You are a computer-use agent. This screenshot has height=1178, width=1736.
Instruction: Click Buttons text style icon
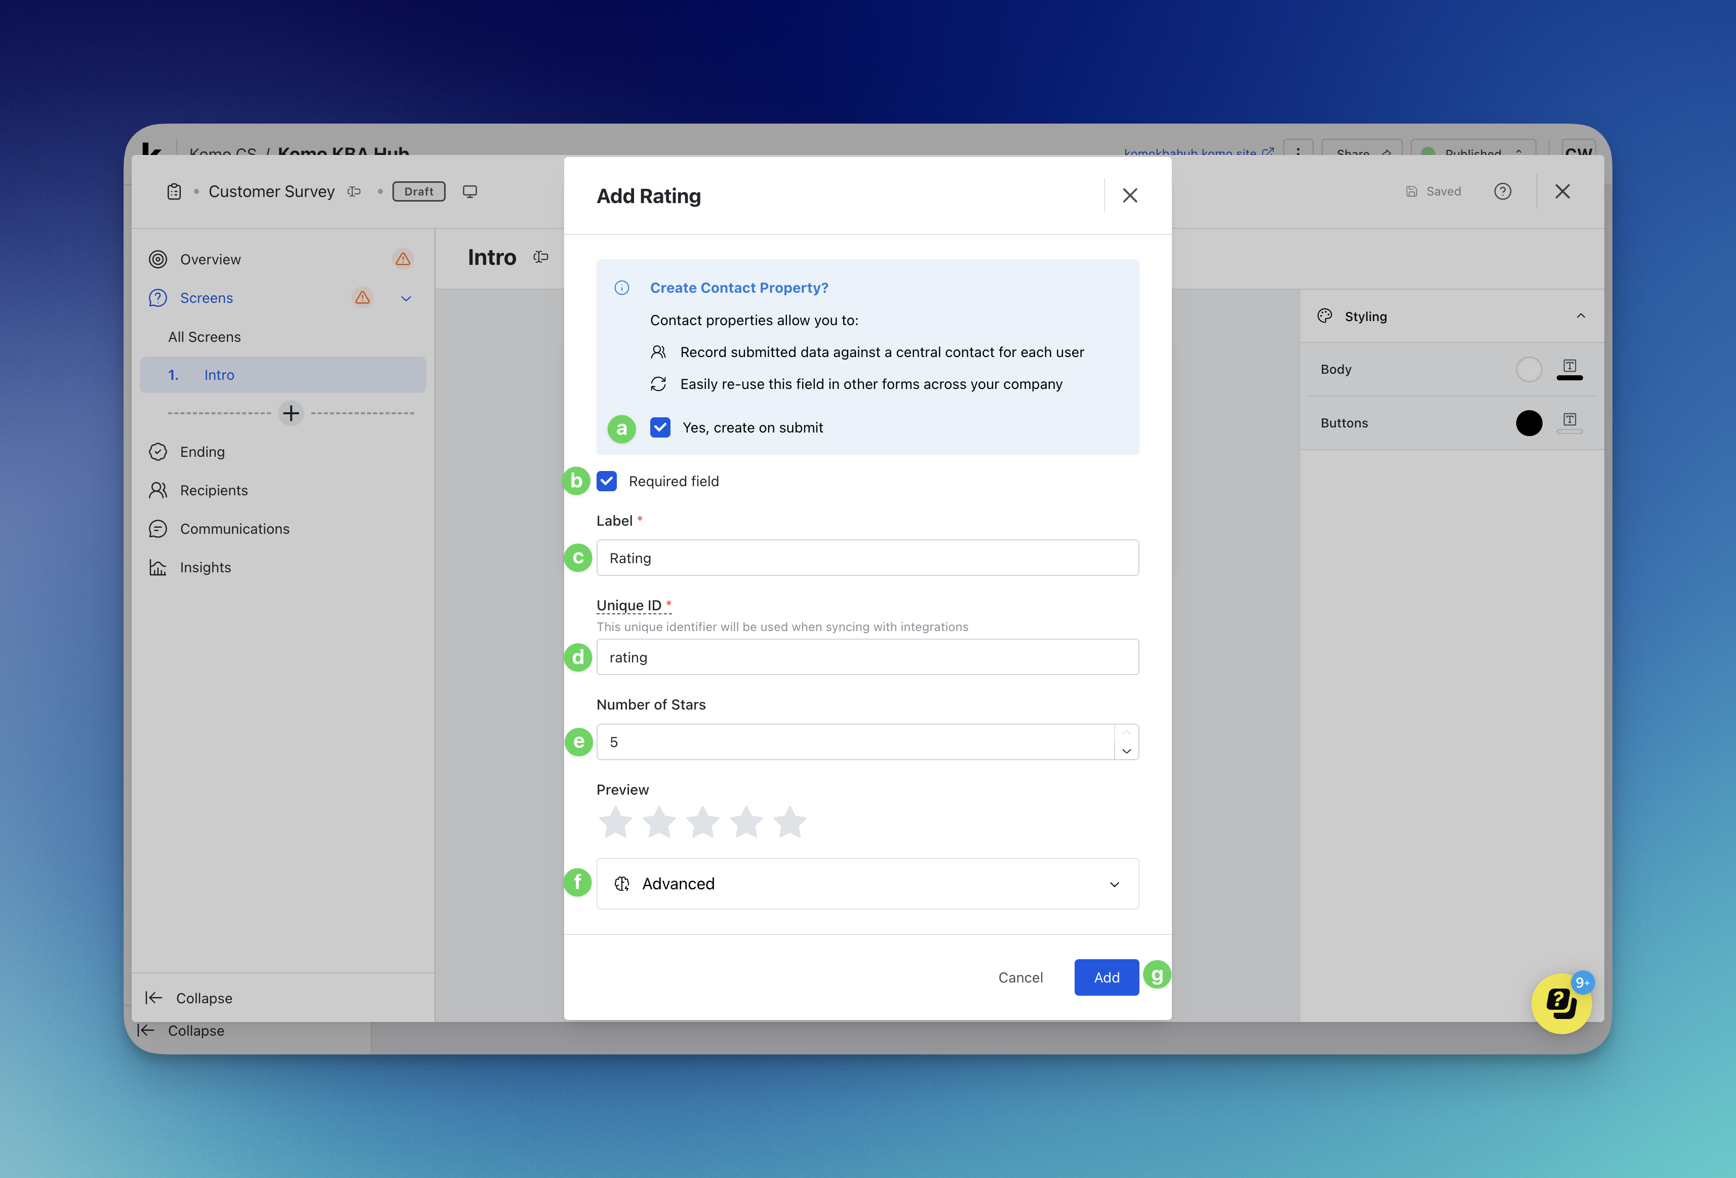tap(1569, 422)
